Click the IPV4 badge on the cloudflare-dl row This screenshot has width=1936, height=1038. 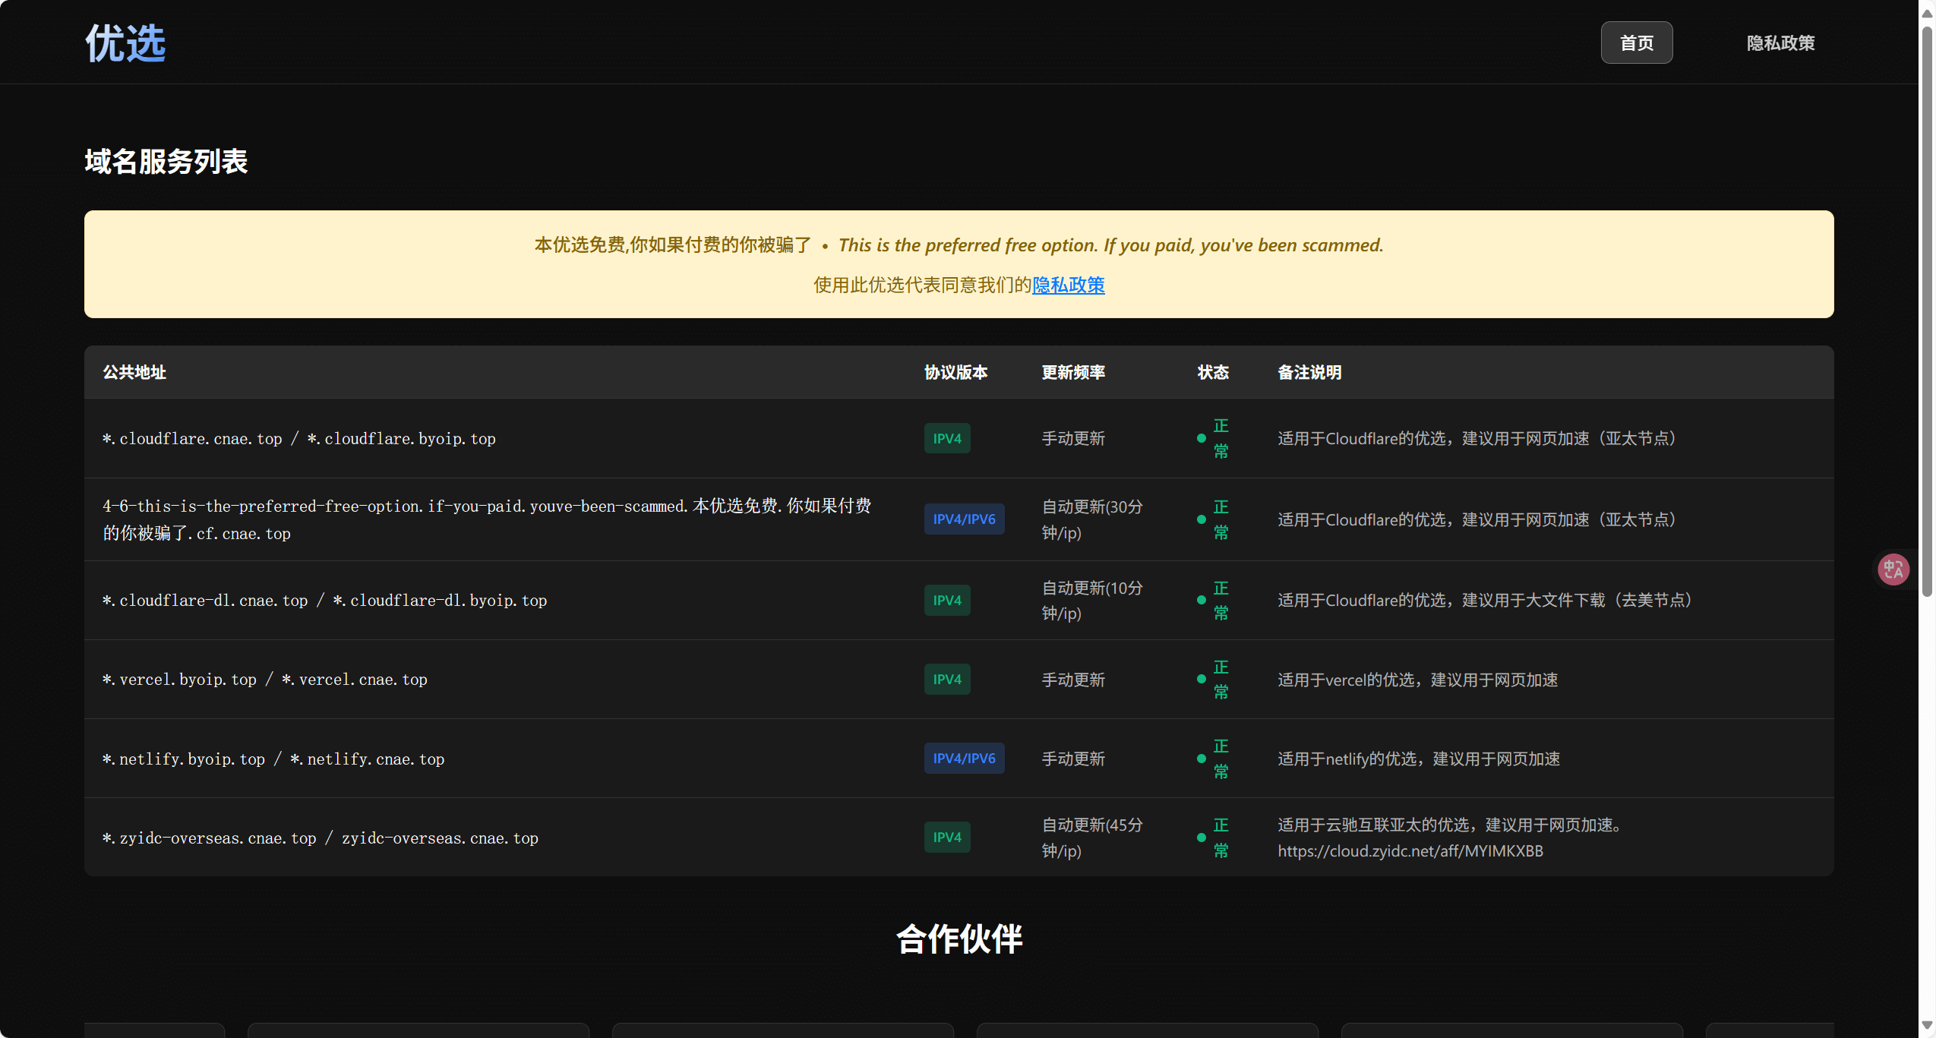click(946, 600)
